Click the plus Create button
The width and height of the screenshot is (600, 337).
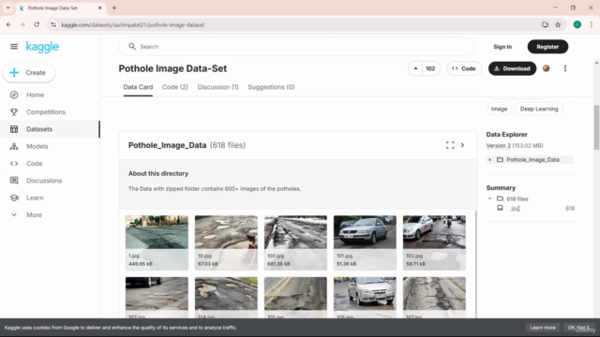[29, 73]
